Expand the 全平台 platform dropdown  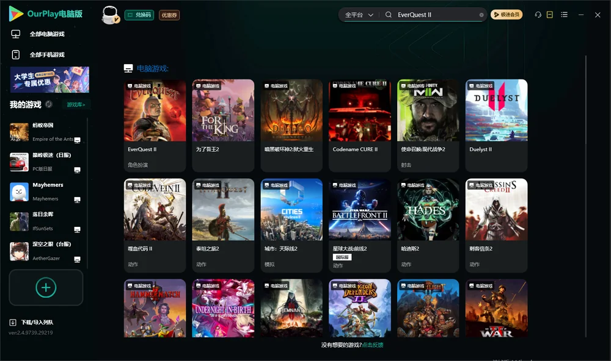coord(359,15)
